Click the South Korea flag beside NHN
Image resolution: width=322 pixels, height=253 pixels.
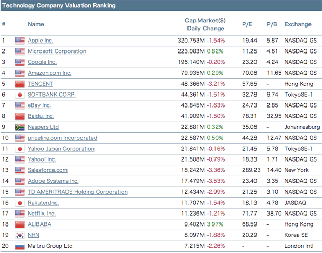20,235
